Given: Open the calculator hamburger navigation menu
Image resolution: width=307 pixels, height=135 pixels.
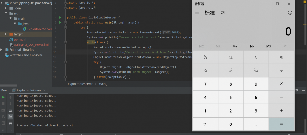Looking at the screenshot, I should coord(197,13).
